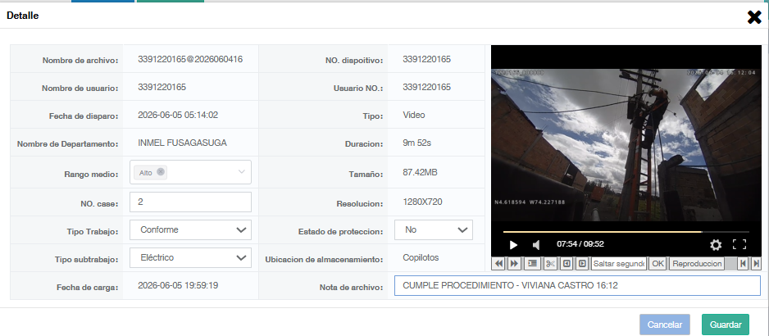
Task: Mute the video audio speaker icon
Action: 536,244
